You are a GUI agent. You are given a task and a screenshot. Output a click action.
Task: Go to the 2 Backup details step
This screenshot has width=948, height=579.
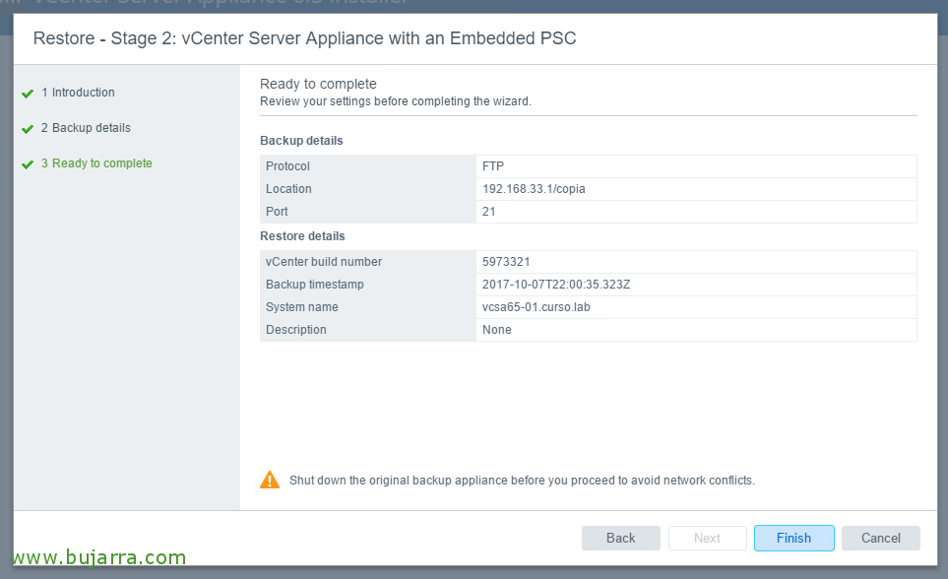pos(86,128)
